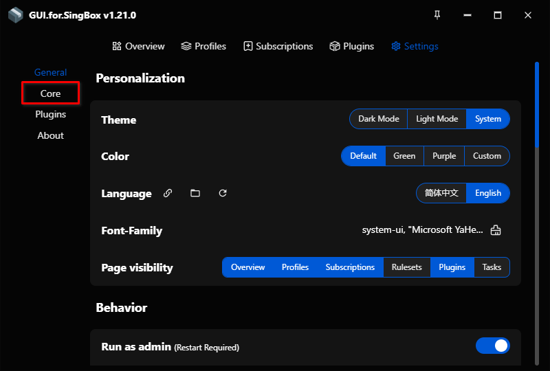Switch to the Plugins top tab
This screenshot has width=550, height=371.
[x=351, y=46]
